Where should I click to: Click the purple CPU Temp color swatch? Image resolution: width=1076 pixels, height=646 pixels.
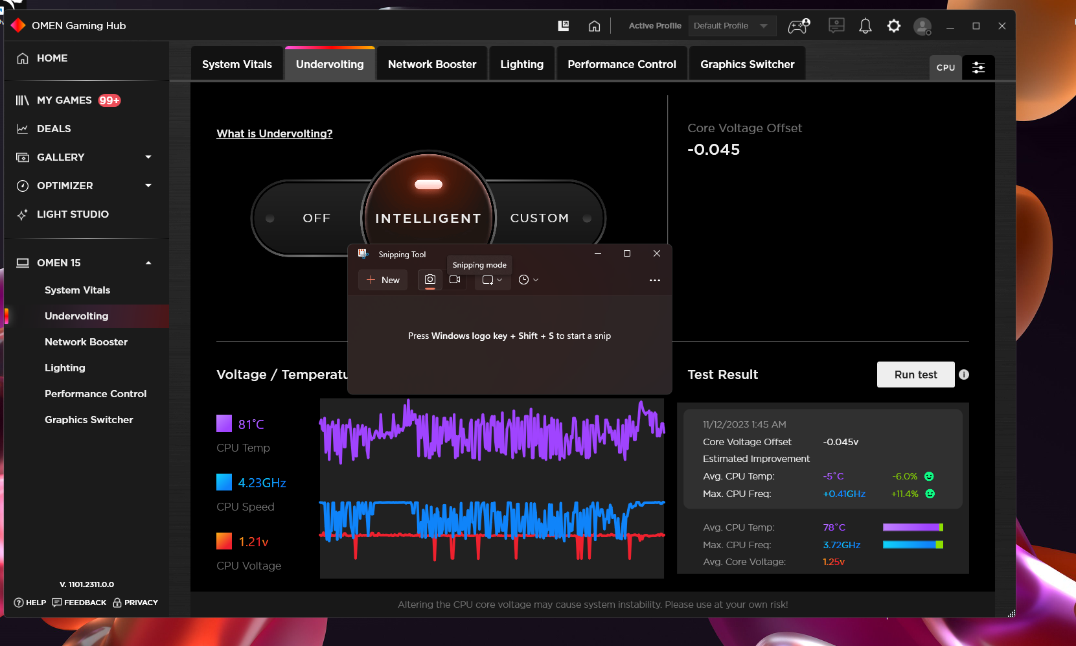pos(224,424)
